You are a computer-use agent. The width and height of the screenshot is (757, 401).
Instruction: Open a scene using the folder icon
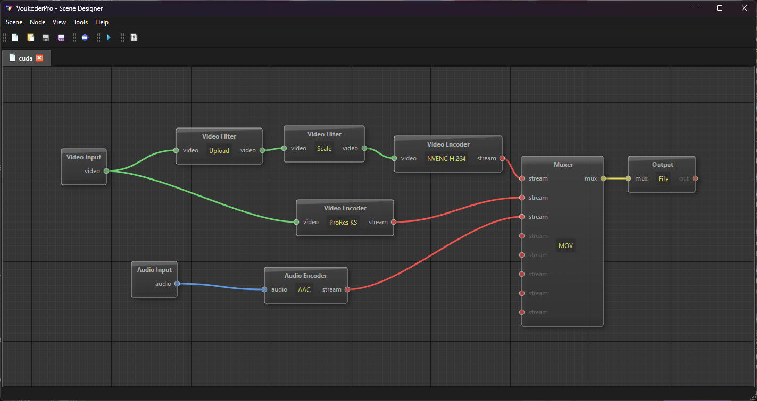(31, 38)
